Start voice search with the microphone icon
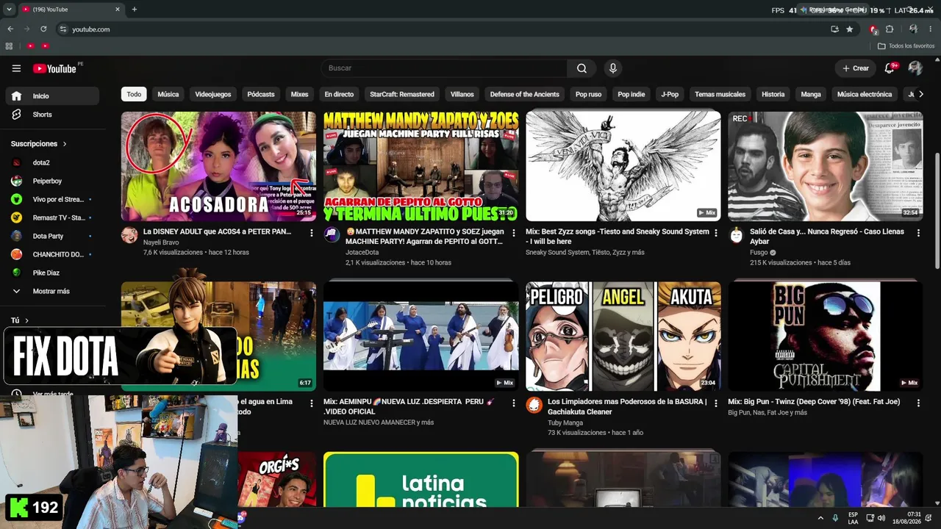This screenshot has height=529, width=941. point(612,68)
